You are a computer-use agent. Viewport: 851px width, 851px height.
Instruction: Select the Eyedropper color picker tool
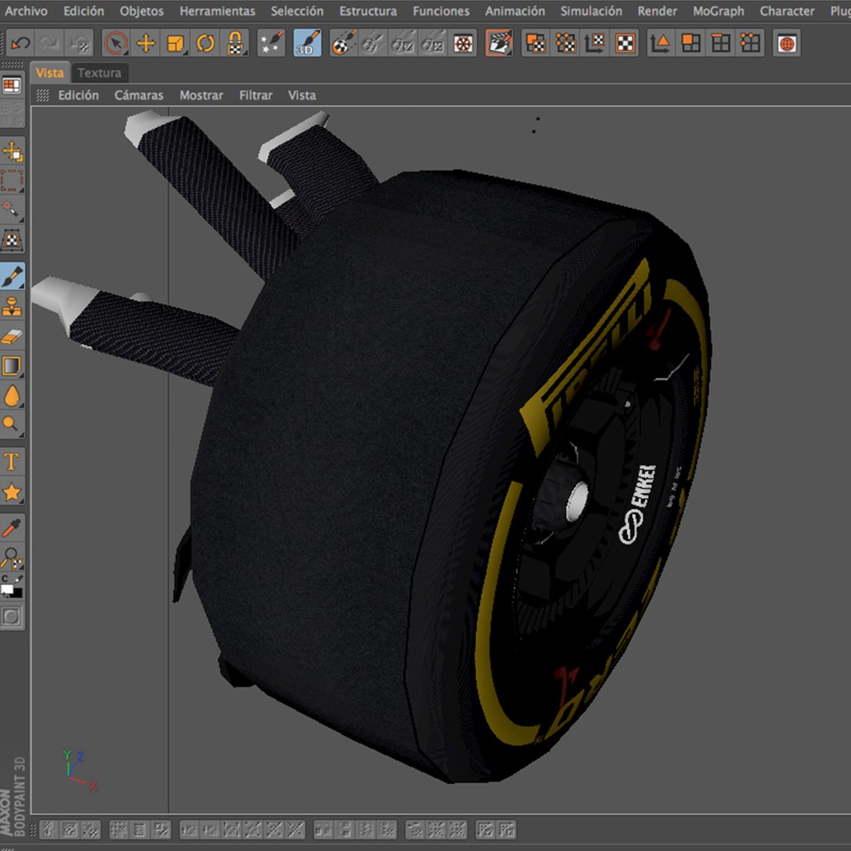click(x=12, y=527)
